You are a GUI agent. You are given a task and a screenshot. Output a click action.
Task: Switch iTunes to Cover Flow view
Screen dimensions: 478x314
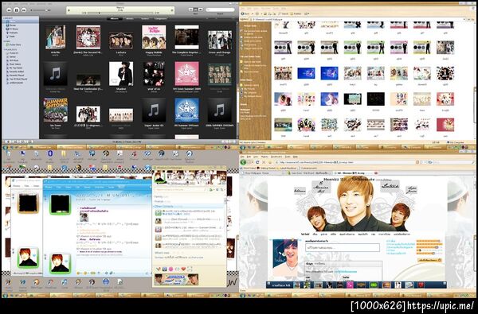coord(201,10)
